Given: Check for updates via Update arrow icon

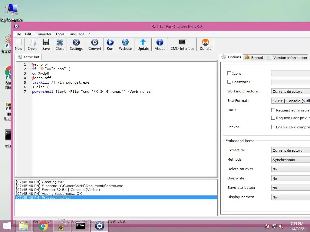Looking at the screenshot, I should point(143,45).
